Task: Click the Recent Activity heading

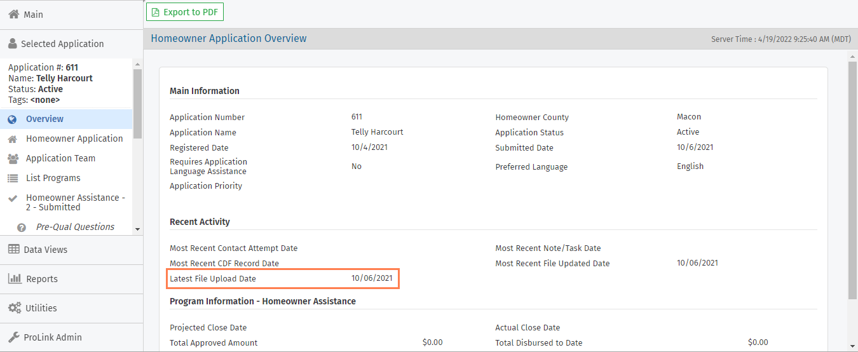Action: coord(200,222)
